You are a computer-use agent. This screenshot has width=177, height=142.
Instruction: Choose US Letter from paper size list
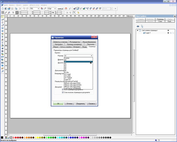[x=78, y=76]
